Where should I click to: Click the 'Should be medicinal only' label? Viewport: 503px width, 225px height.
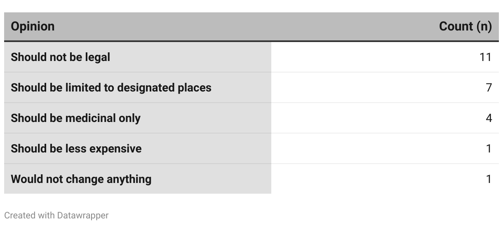75,118
